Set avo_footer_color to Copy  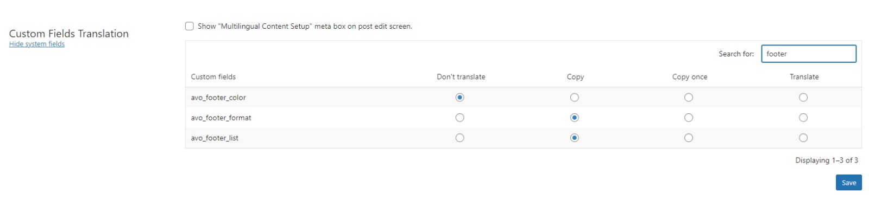point(575,98)
